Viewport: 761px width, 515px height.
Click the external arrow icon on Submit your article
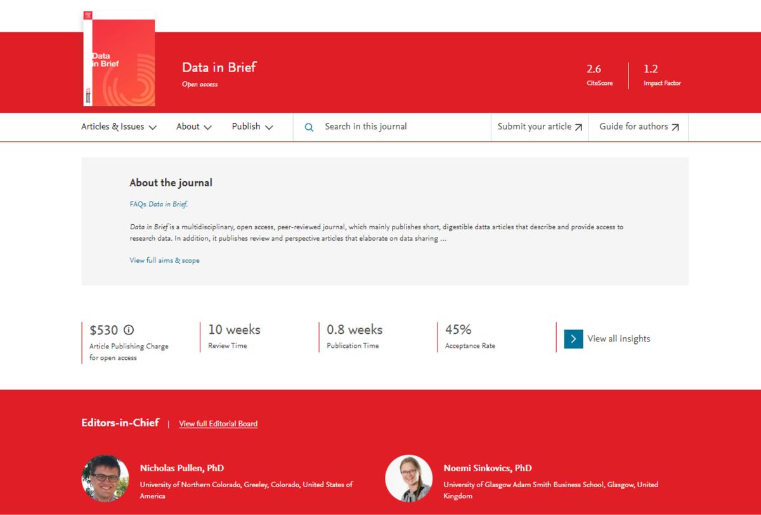(578, 127)
